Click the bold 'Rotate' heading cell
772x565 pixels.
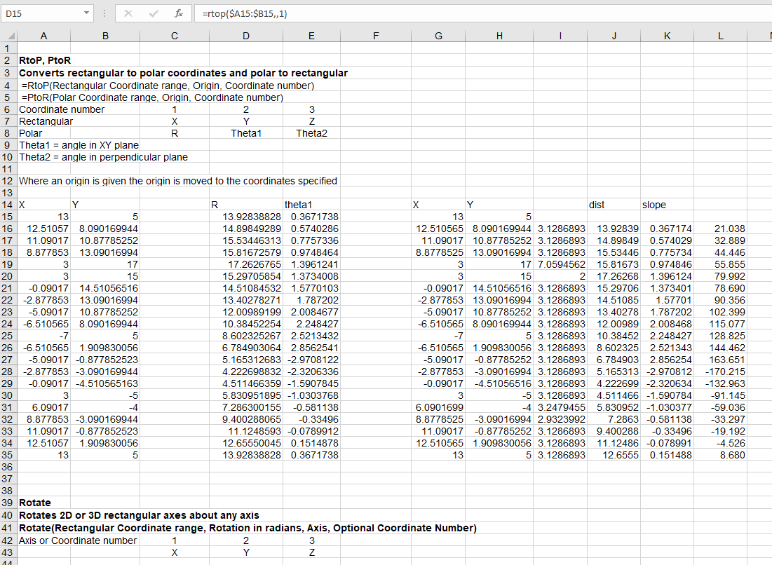(35, 503)
